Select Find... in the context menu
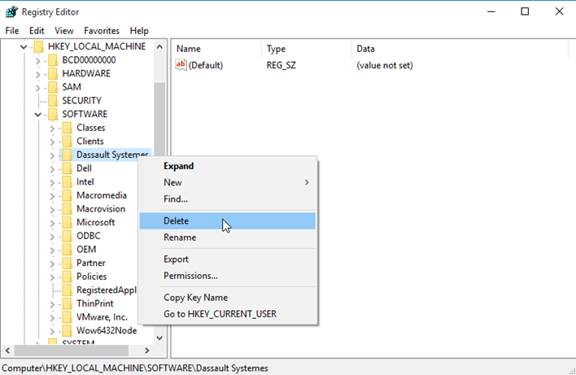576x375 pixels. point(227,199)
